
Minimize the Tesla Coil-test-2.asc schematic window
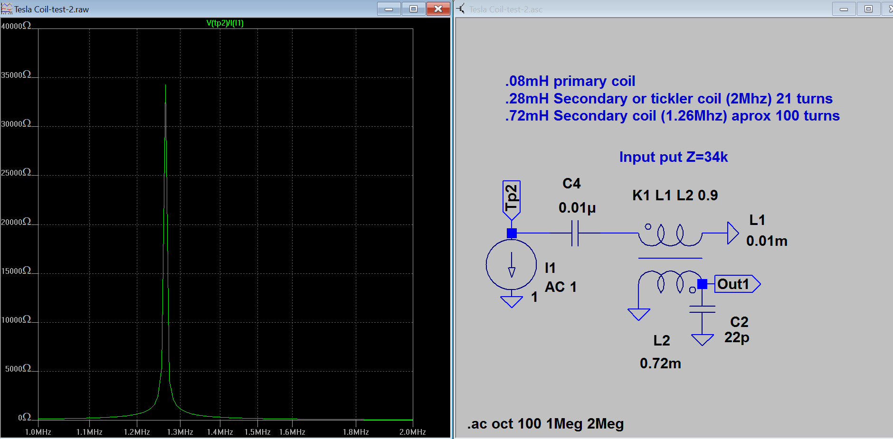844,9
